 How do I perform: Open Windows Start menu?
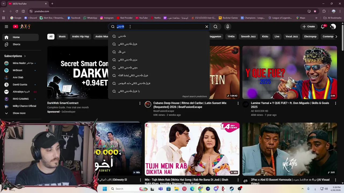tap(105, 189)
